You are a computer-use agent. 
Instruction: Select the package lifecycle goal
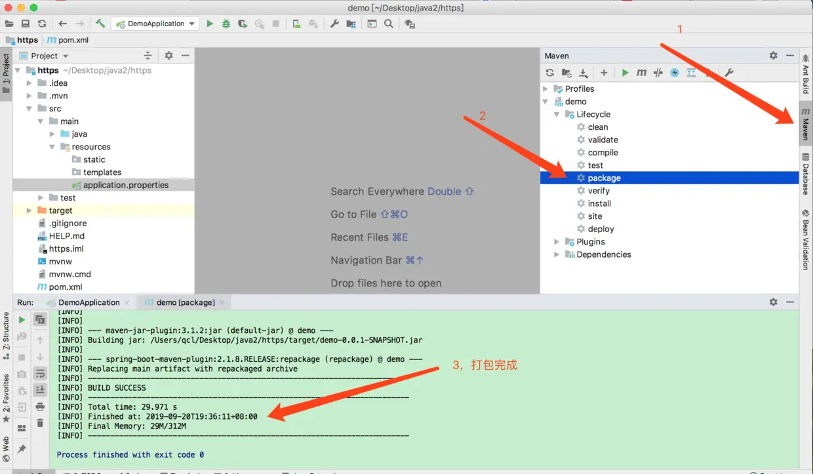[x=669, y=178]
